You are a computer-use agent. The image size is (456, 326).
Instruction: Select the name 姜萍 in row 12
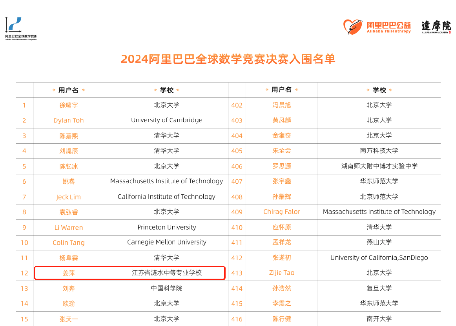[x=69, y=273]
